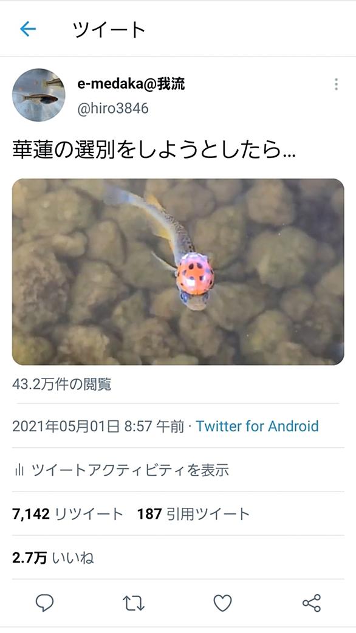356x633 pixels.
Task: Play the medaka fish video
Action: coord(178,272)
